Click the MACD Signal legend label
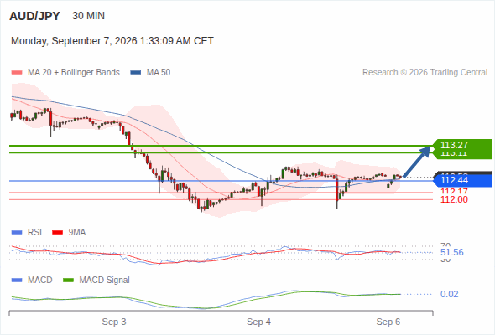 (105, 281)
